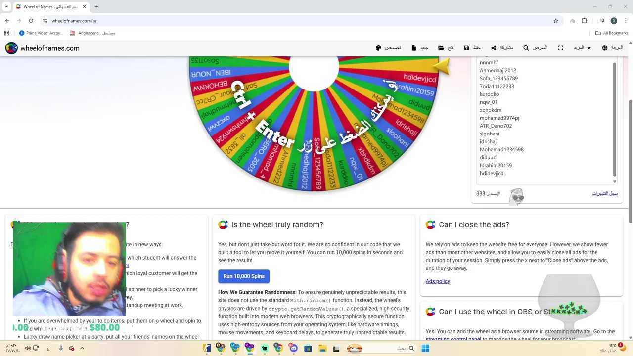Open the المعرض gallery search
Screen dimensions: 633x356
(x=536, y=48)
